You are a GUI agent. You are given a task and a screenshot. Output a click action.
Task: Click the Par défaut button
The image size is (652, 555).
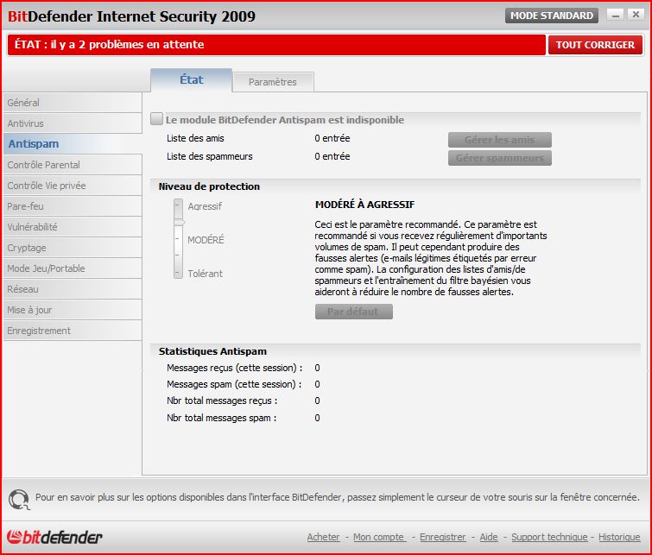coord(354,312)
